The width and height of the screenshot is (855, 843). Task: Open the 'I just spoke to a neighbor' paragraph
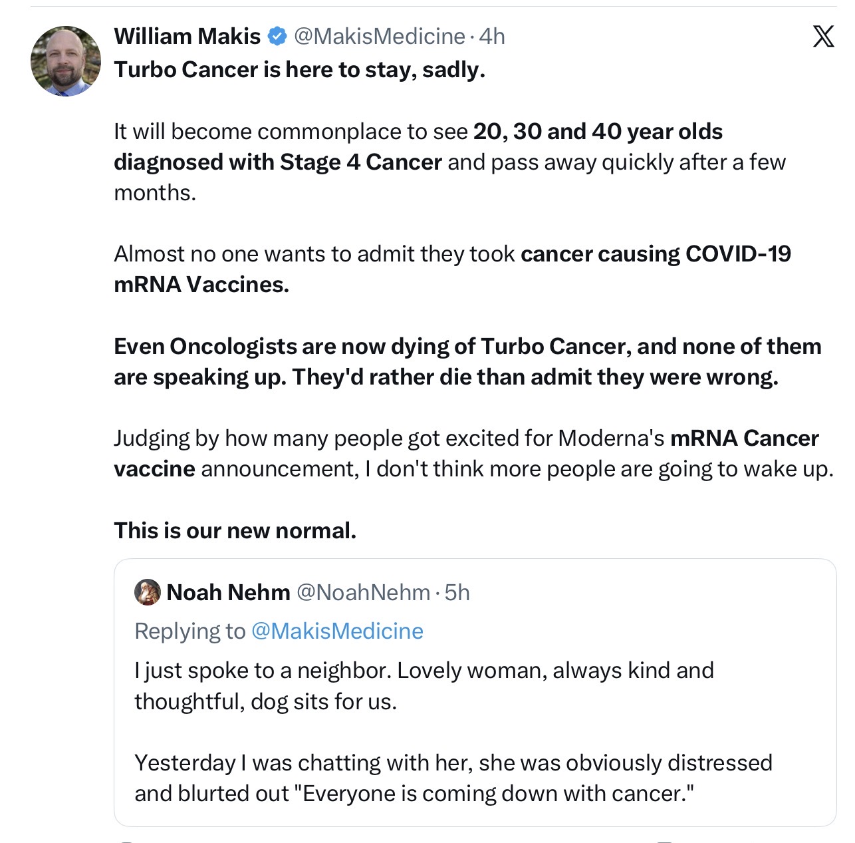click(424, 685)
